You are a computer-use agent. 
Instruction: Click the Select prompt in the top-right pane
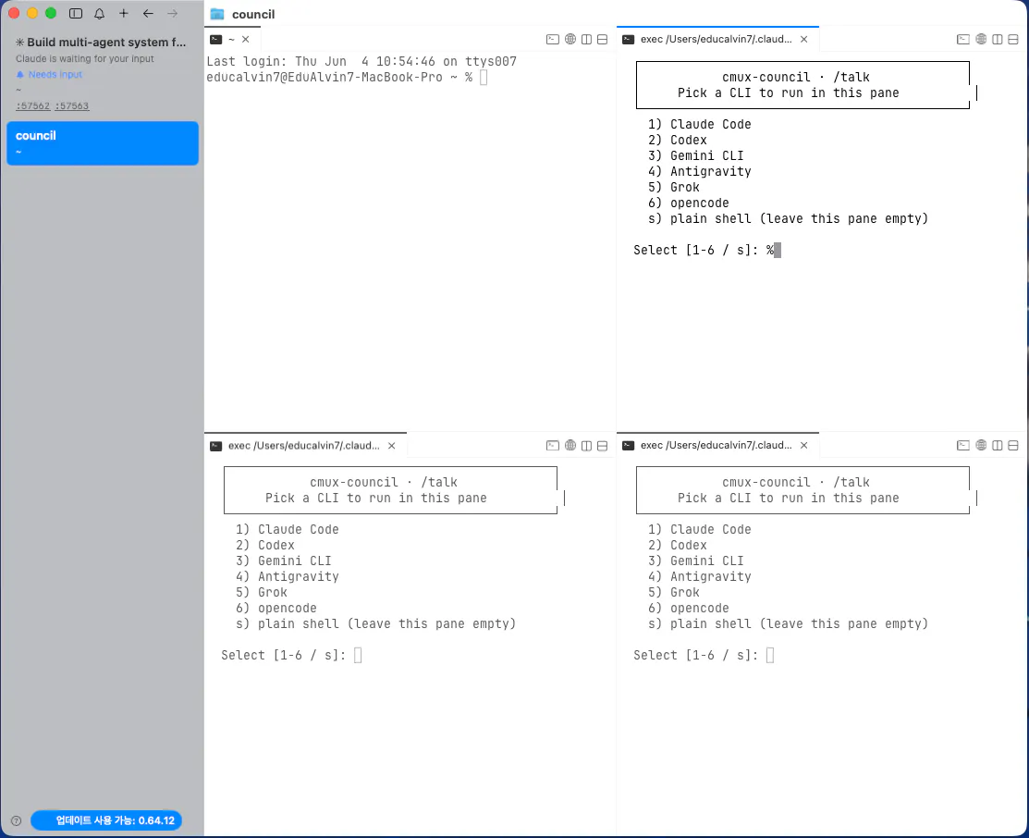click(706, 251)
